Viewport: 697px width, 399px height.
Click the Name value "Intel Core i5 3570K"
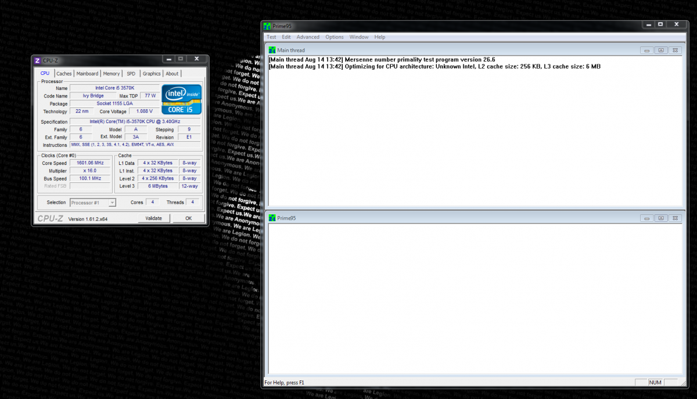(x=114, y=88)
